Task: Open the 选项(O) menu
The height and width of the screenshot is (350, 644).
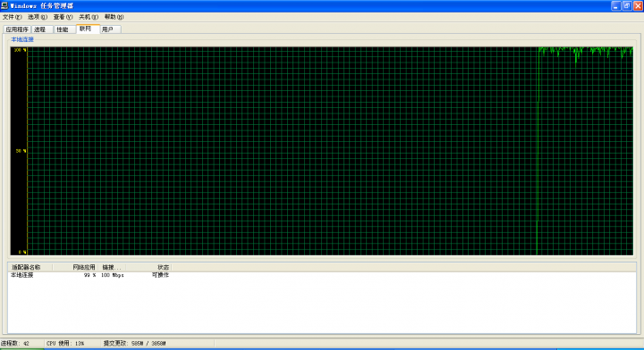Action: pyautogui.click(x=38, y=17)
